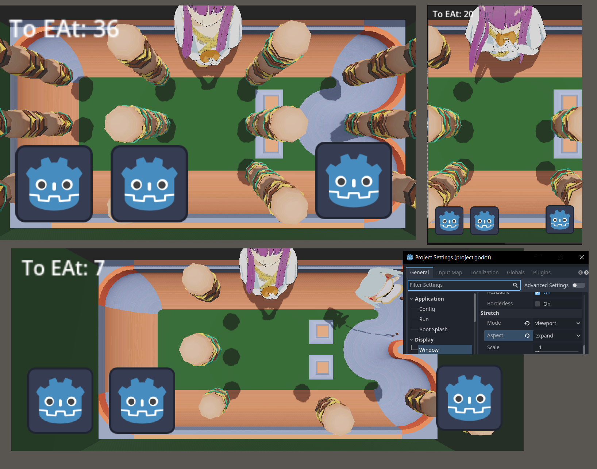Screen dimensions: 597x469
Task: Click the 'To EAt: 20' counter label
Action: (453, 14)
